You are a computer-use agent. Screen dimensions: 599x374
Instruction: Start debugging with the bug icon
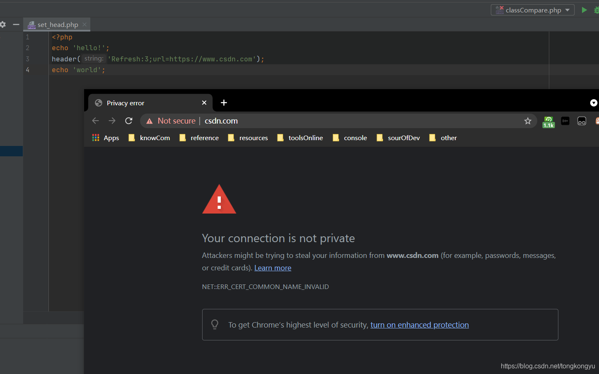click(597, 10)
